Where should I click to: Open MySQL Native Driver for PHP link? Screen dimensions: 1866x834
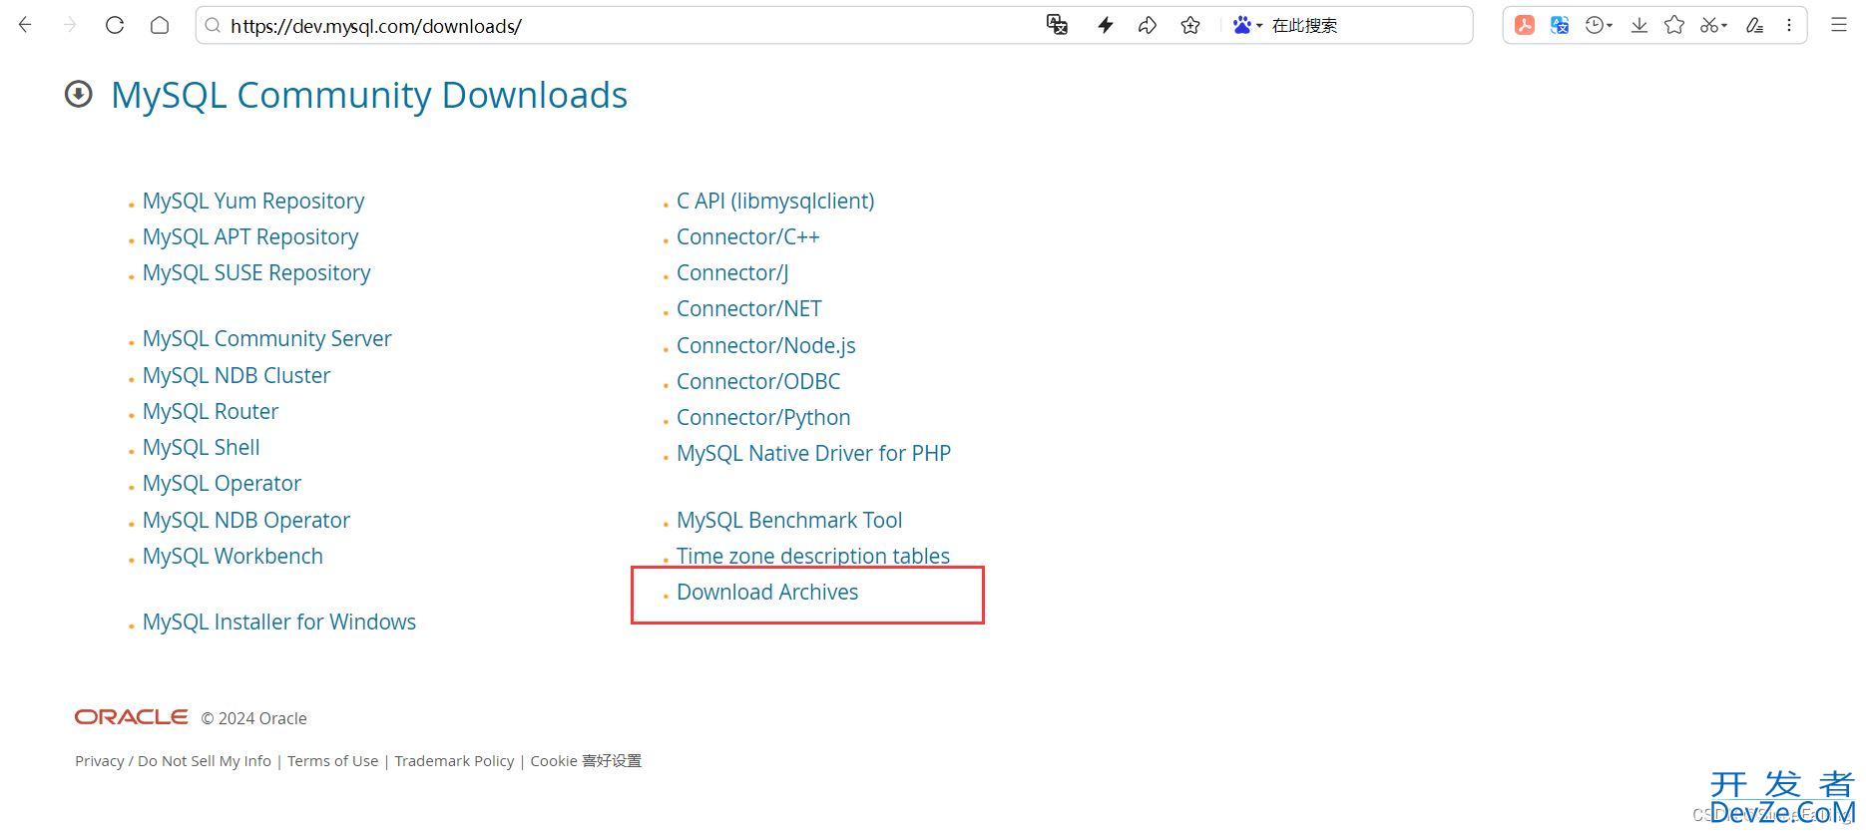coord(813,453)
